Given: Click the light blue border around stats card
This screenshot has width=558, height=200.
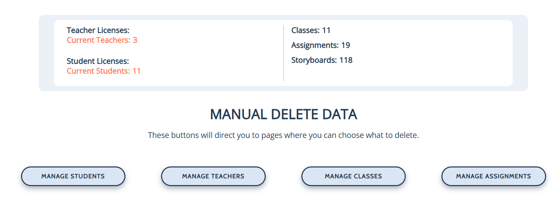Looking at the screenshot, I should (46, 53).
